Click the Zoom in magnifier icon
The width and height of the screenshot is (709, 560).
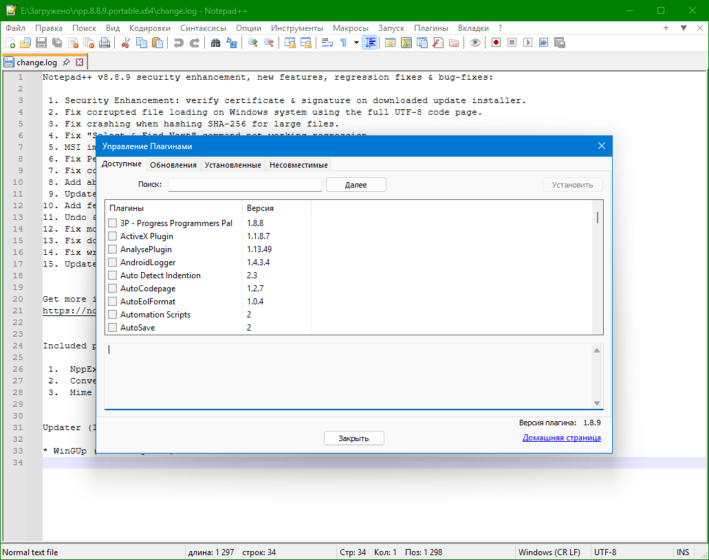(252, 43)
